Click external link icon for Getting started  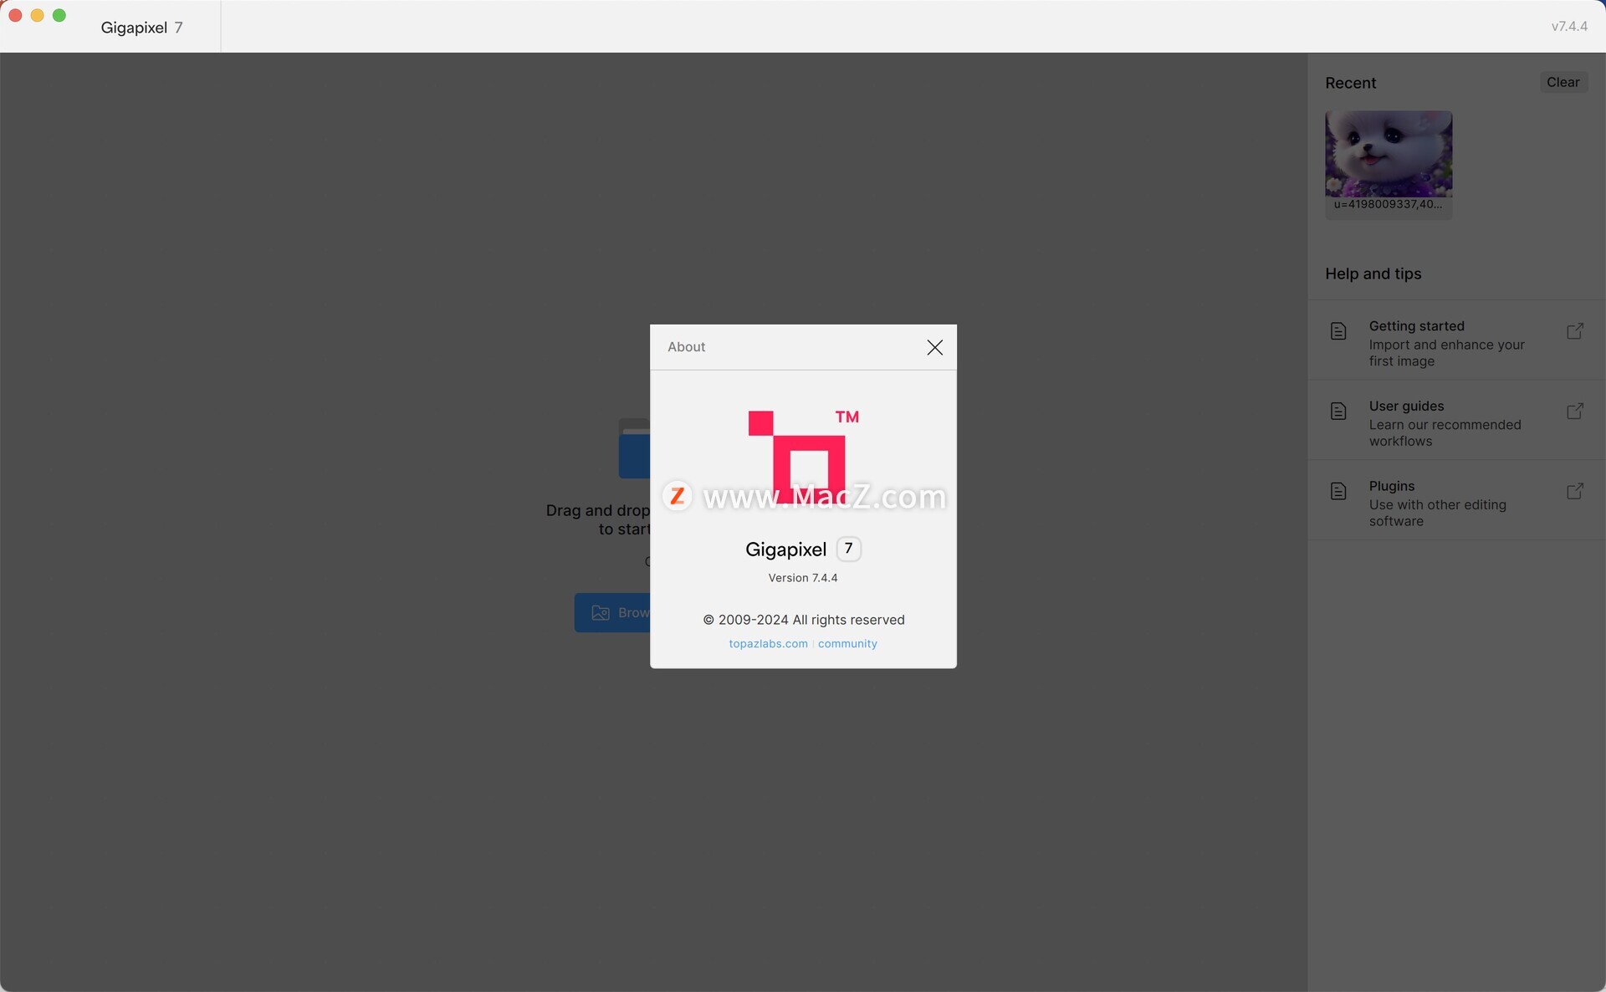click(x=1574, y=331)
